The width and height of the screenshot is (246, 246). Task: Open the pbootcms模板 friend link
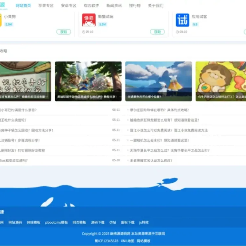pos(56,222)
